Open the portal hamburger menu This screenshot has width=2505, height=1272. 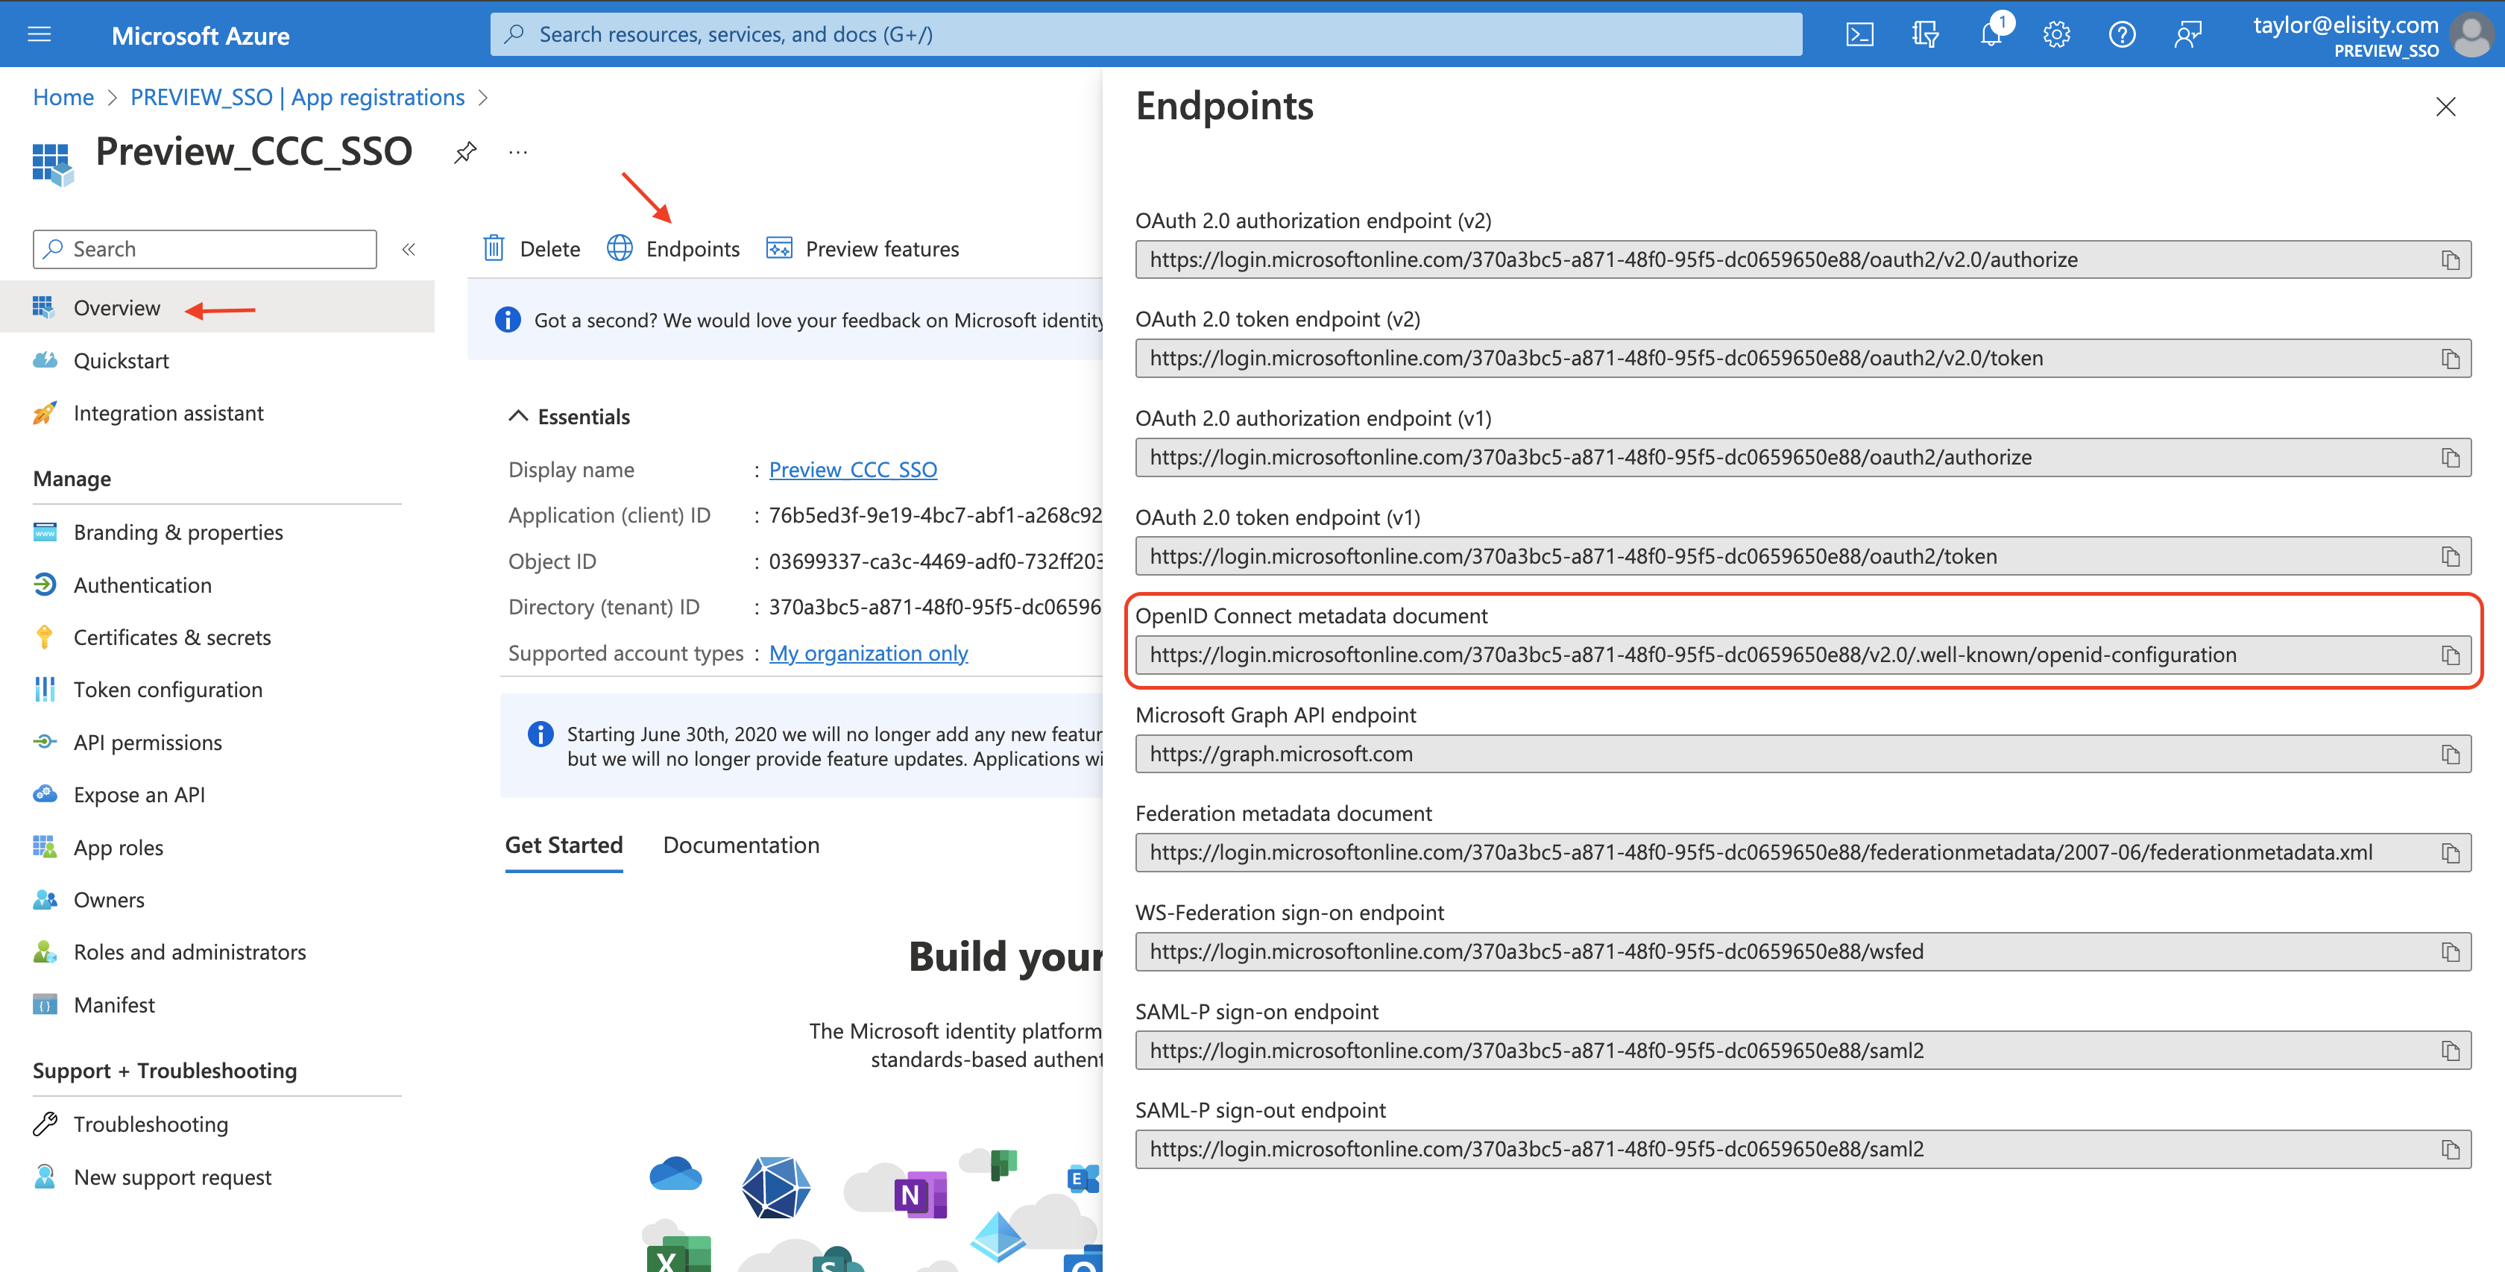click(39, 35)
